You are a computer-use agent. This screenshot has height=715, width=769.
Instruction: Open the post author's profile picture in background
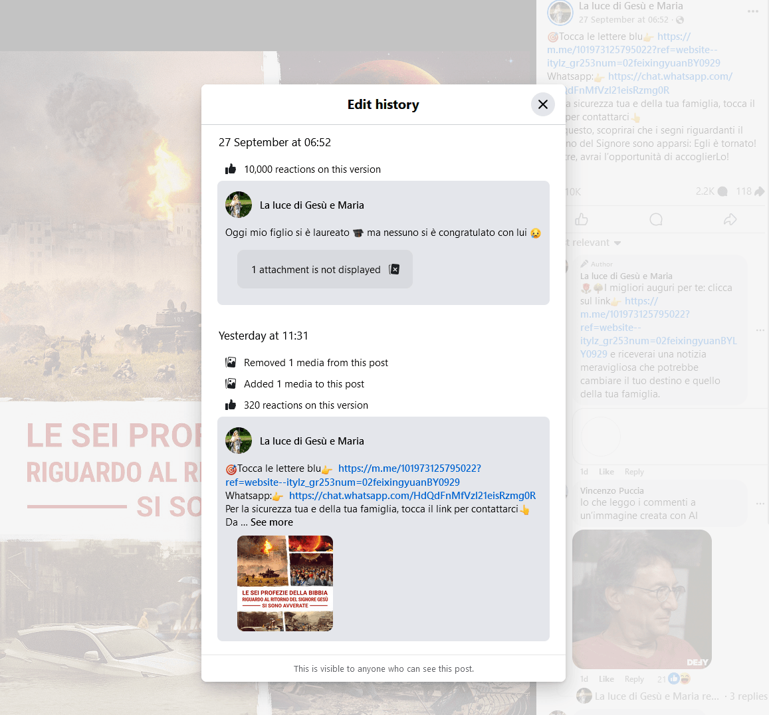point(560,12)
